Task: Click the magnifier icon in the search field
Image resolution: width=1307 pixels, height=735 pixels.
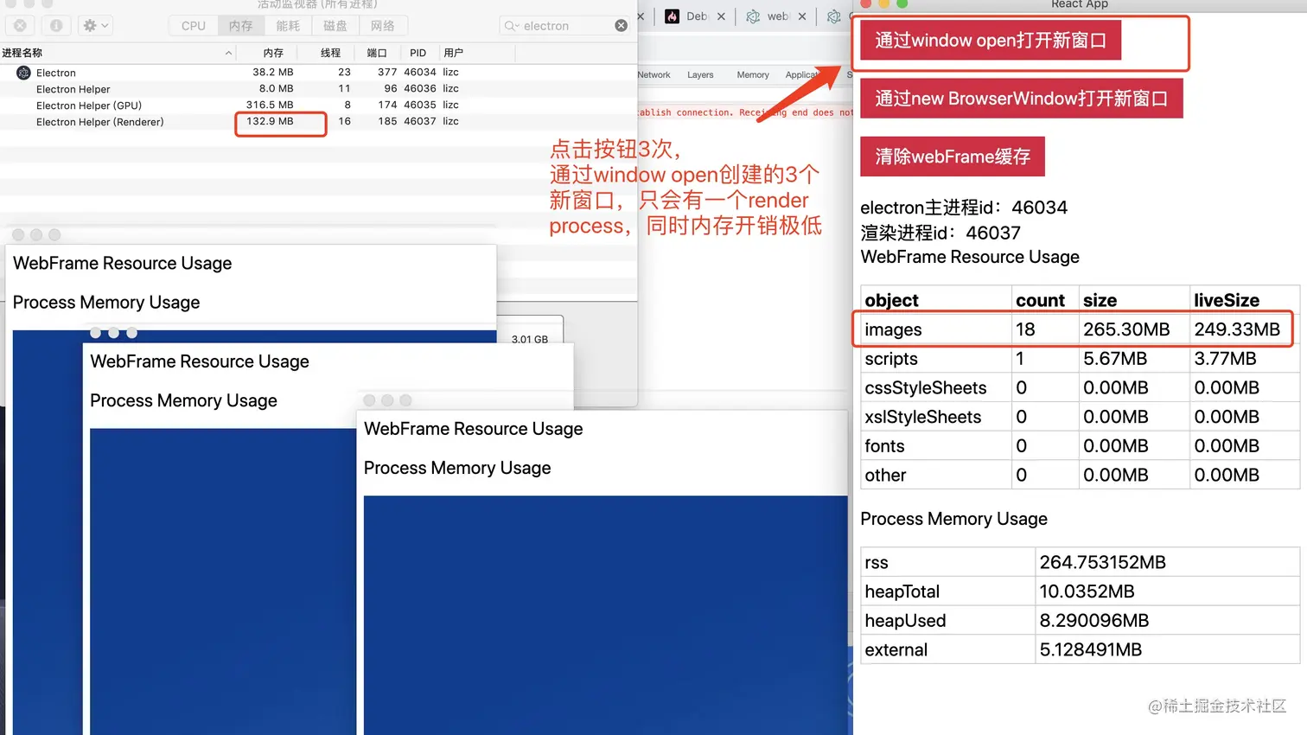Action: 509,25
